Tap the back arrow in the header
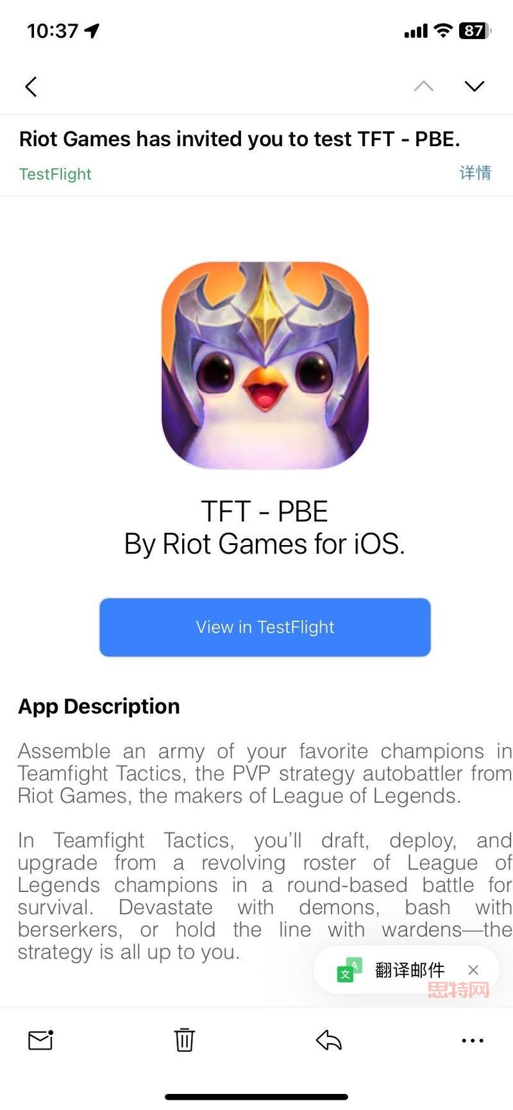 (31, 87)
